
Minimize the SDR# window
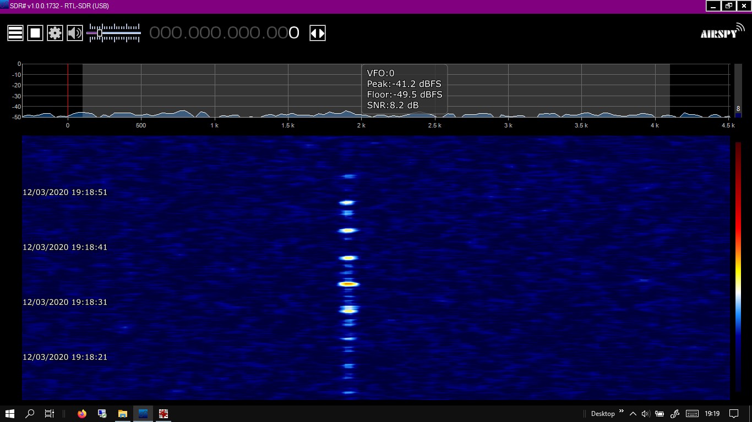pyautogui.click(x=713, y=5)
